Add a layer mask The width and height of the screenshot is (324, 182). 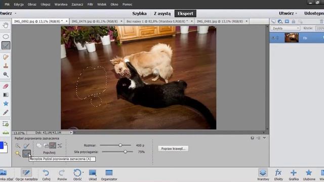click(x=287, y=21)
